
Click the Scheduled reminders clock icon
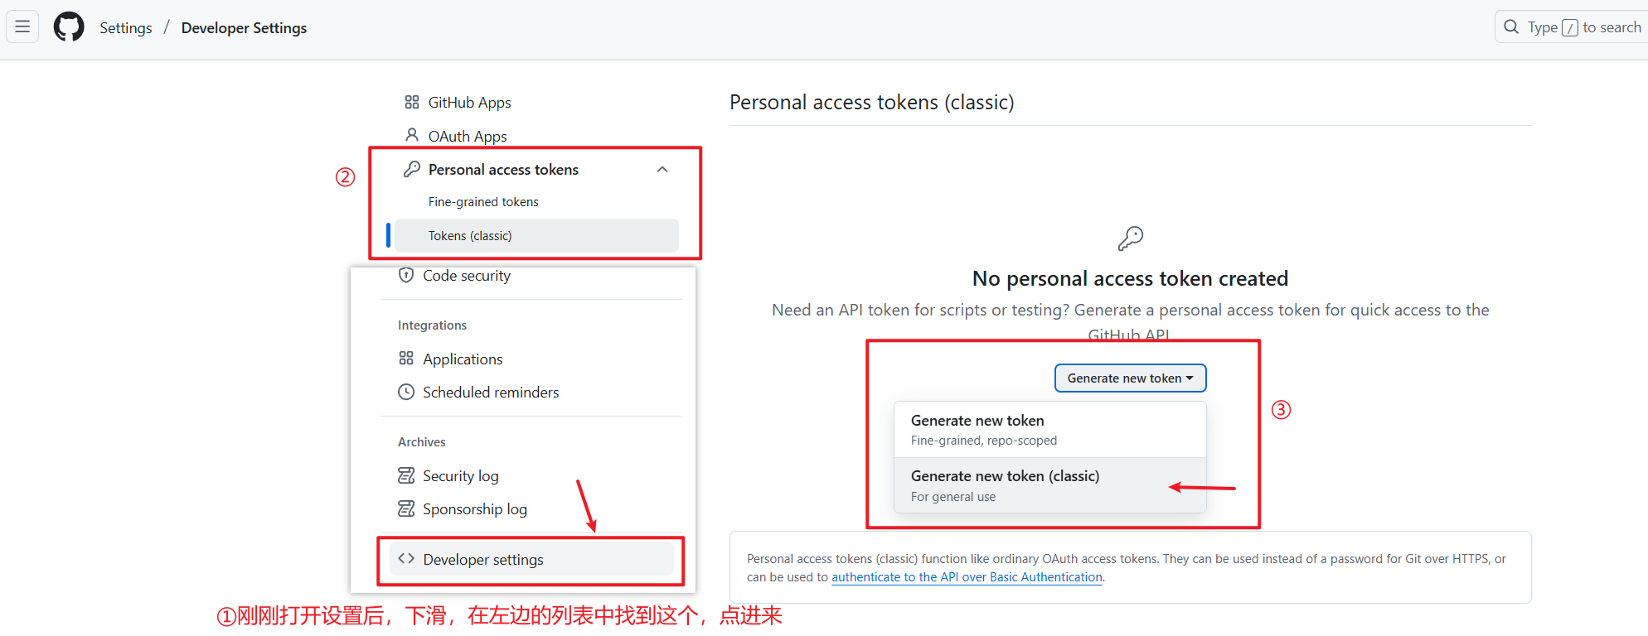pos(406,392)
